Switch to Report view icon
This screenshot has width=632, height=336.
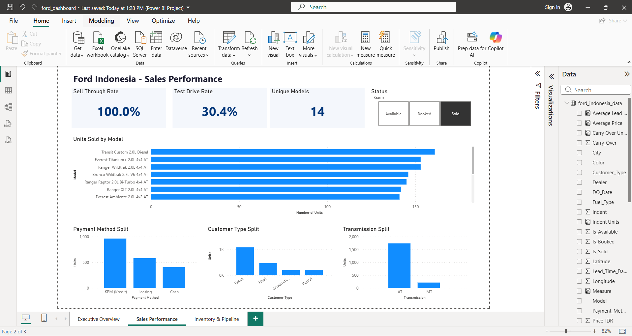pos(8,74)
